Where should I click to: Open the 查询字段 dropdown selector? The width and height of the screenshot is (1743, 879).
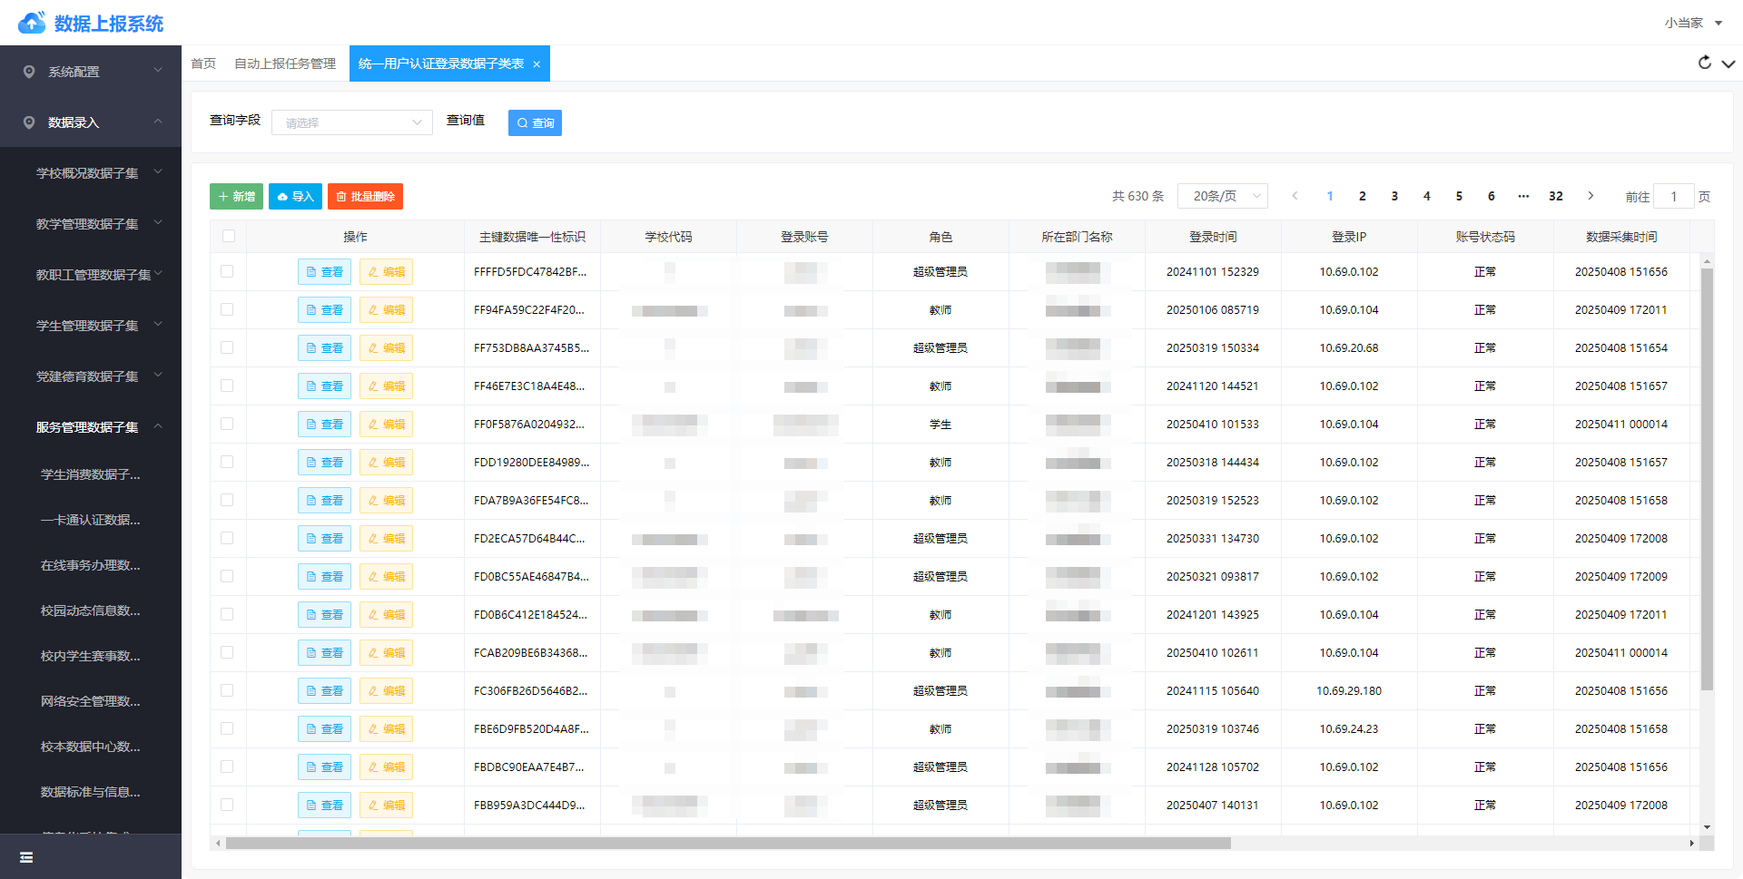coord(352,122)
